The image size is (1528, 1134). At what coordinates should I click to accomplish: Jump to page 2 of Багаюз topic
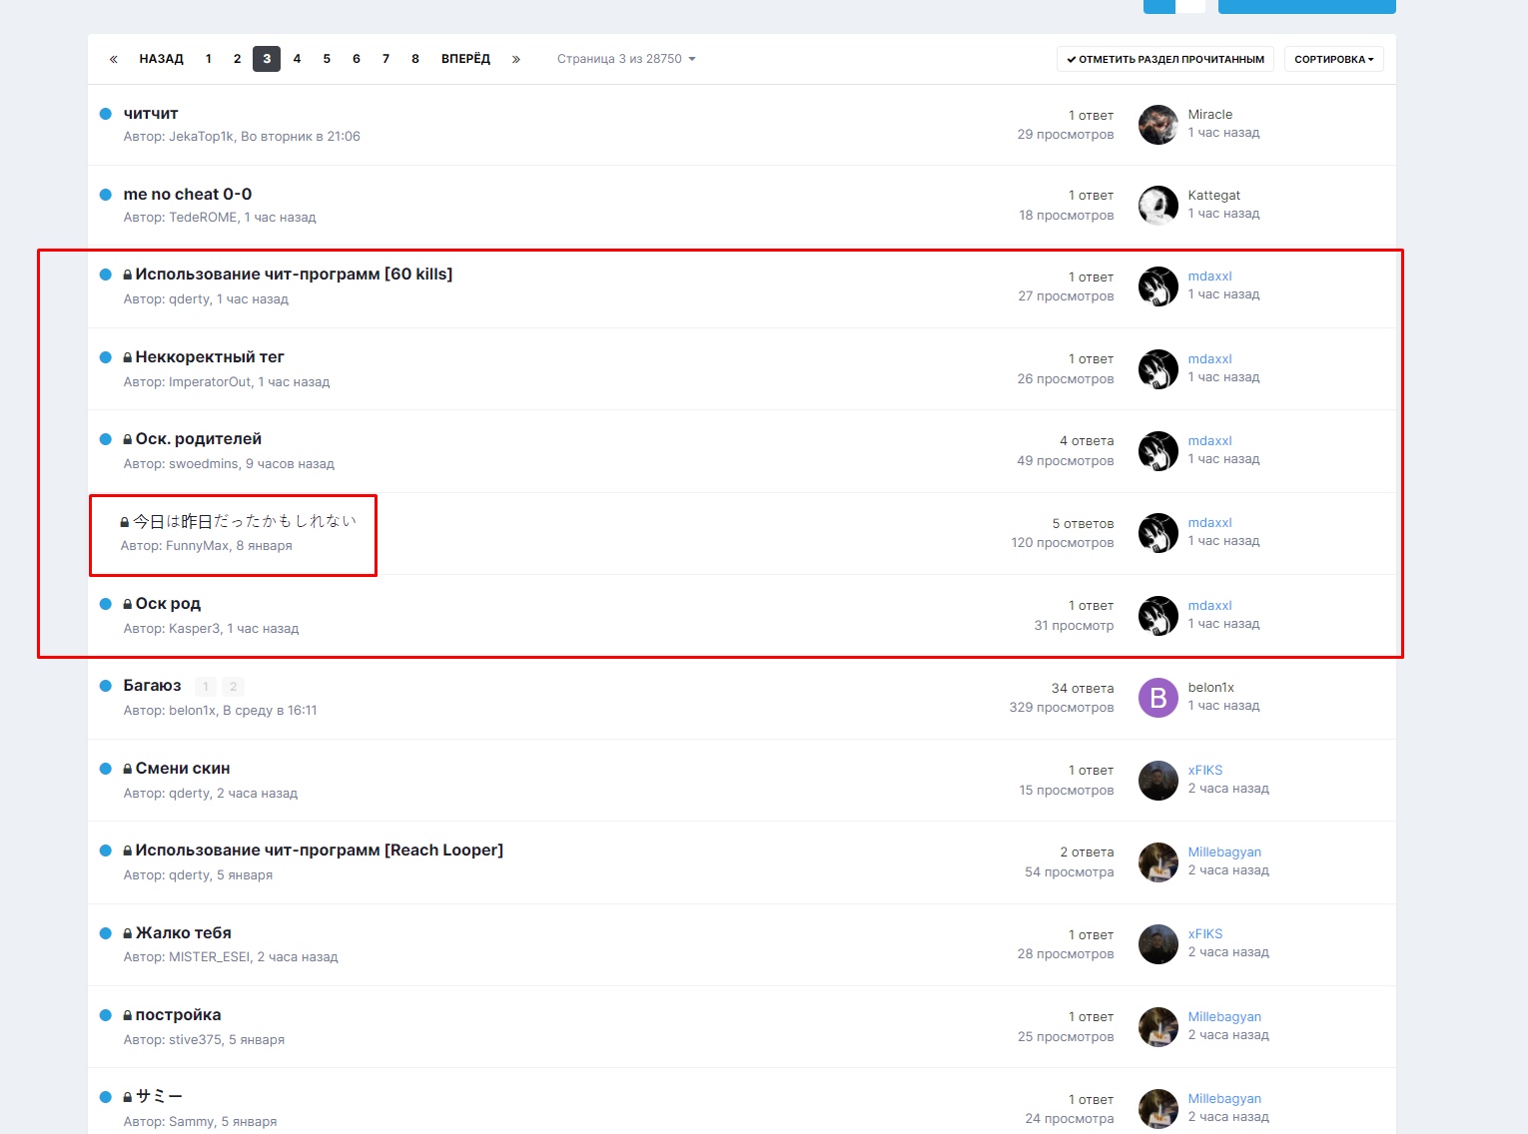tap(233, 687)
